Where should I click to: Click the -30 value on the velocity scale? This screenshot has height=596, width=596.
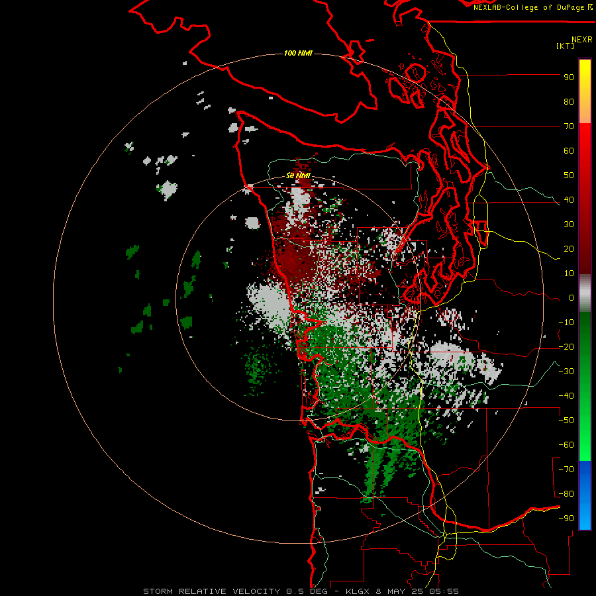click(566, 372)
